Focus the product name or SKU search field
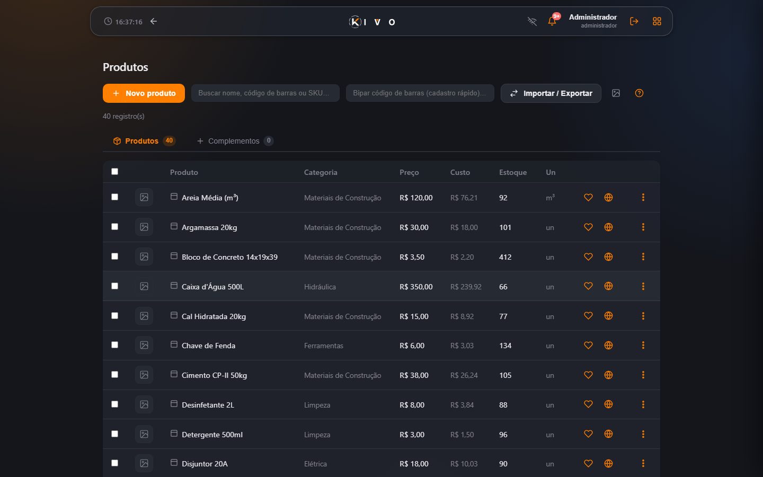 (x=265, y=93)
